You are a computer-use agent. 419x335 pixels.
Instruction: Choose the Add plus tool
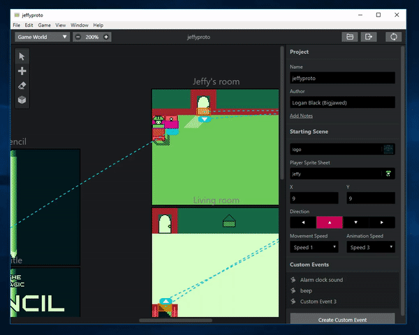click(22, 71)
